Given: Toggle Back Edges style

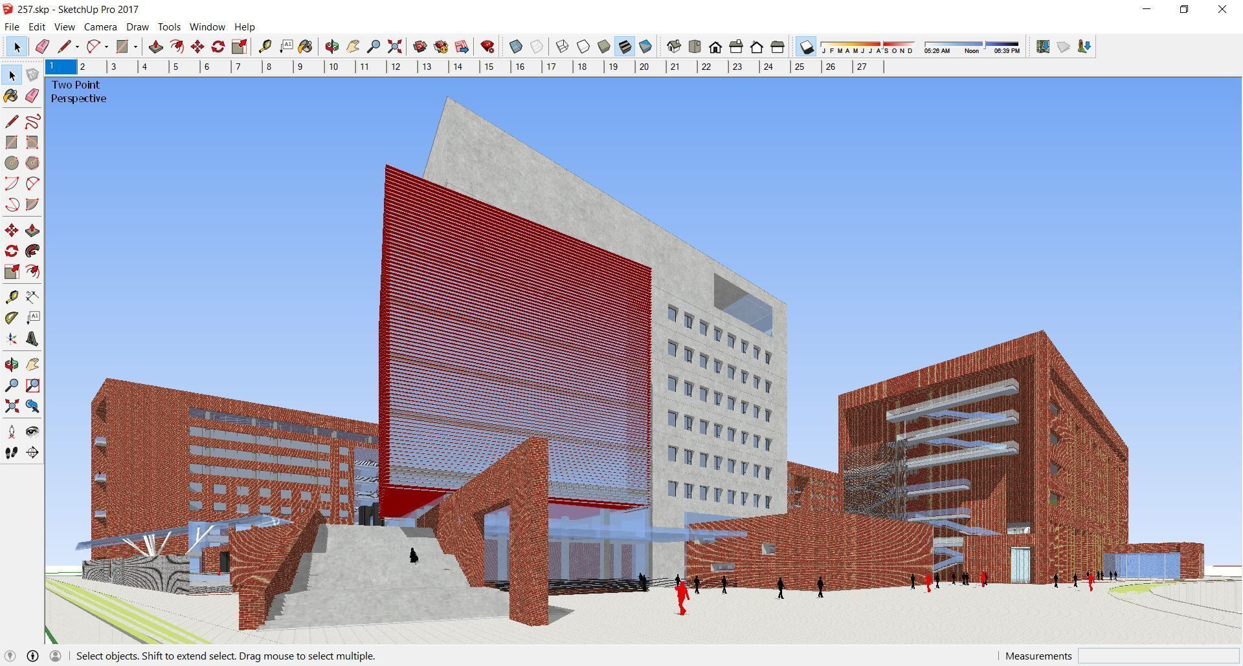Looking at the screenshot, I should pos(537,47).
